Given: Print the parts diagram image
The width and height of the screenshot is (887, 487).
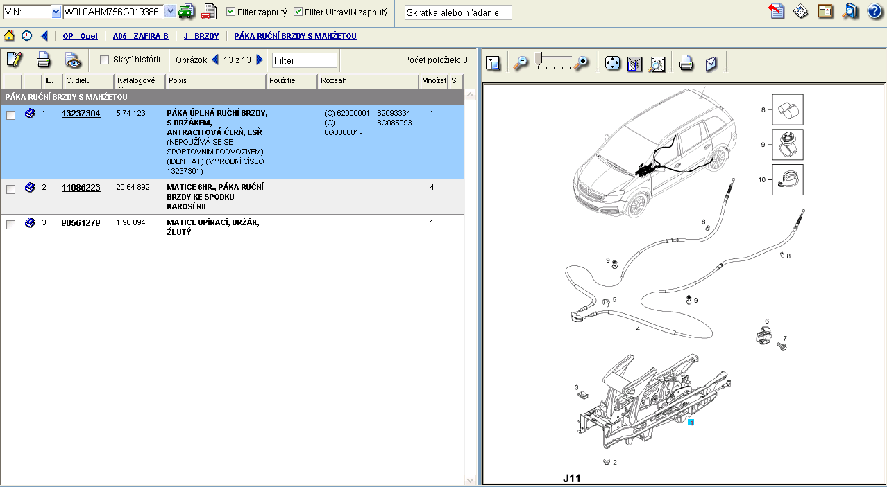Looking at the screenshot, I should tap(686, 64).
